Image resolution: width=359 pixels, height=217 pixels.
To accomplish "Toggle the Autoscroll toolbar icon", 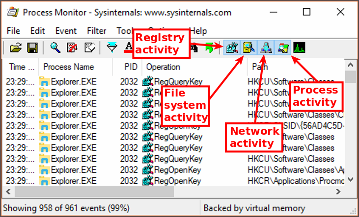I will (x=72, y=48).
